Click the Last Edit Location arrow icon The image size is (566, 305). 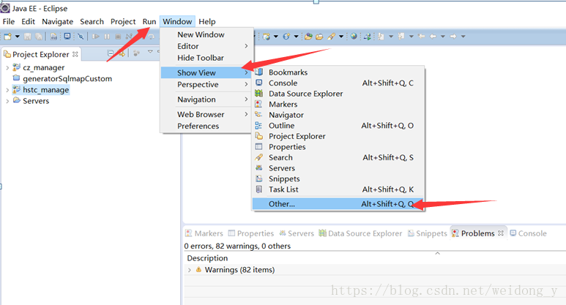pyautogui.click(x=421, y=37)
